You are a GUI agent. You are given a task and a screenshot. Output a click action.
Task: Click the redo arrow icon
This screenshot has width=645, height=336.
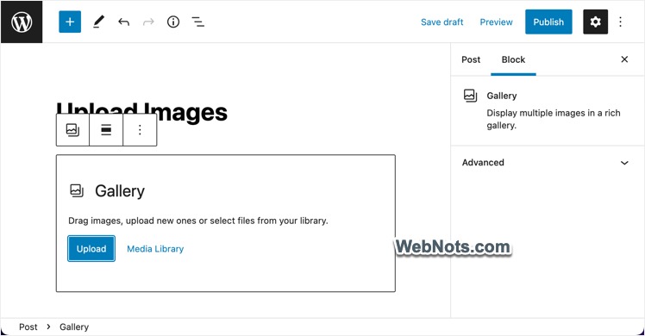coord(148,22)
